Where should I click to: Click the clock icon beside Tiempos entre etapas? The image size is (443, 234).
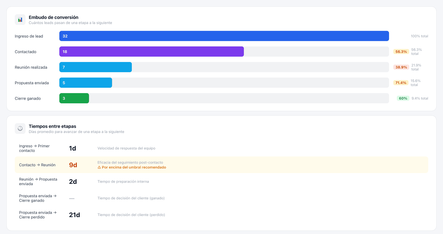tap(20, 129)
